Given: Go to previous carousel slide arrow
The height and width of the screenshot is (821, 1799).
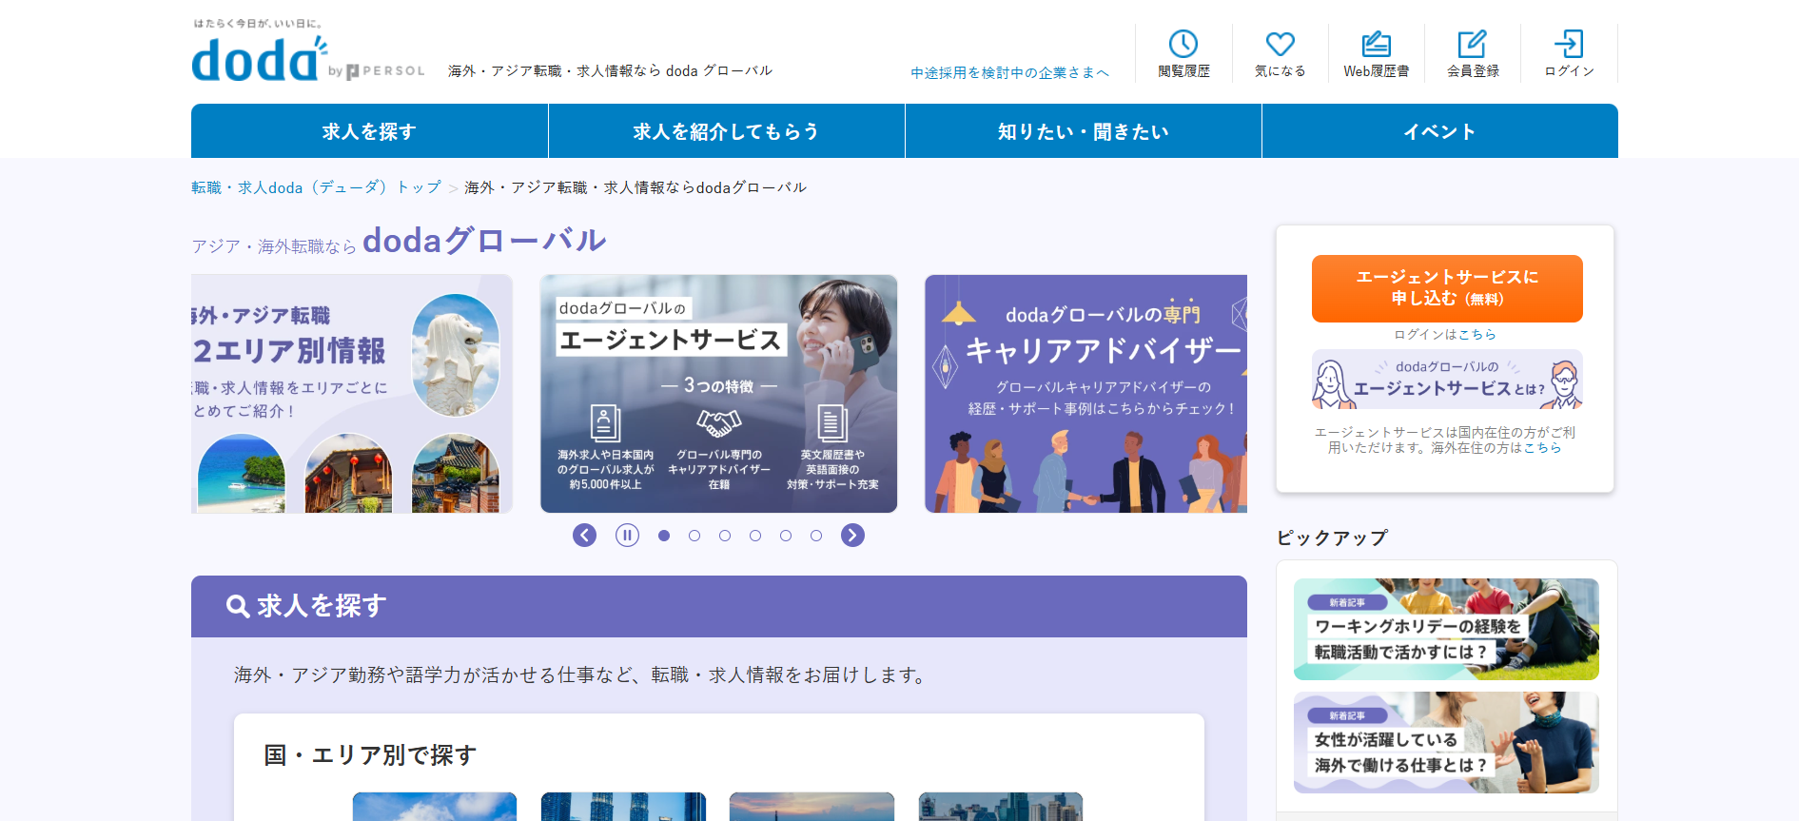Looking at the screenshot, I should point(584,536).
